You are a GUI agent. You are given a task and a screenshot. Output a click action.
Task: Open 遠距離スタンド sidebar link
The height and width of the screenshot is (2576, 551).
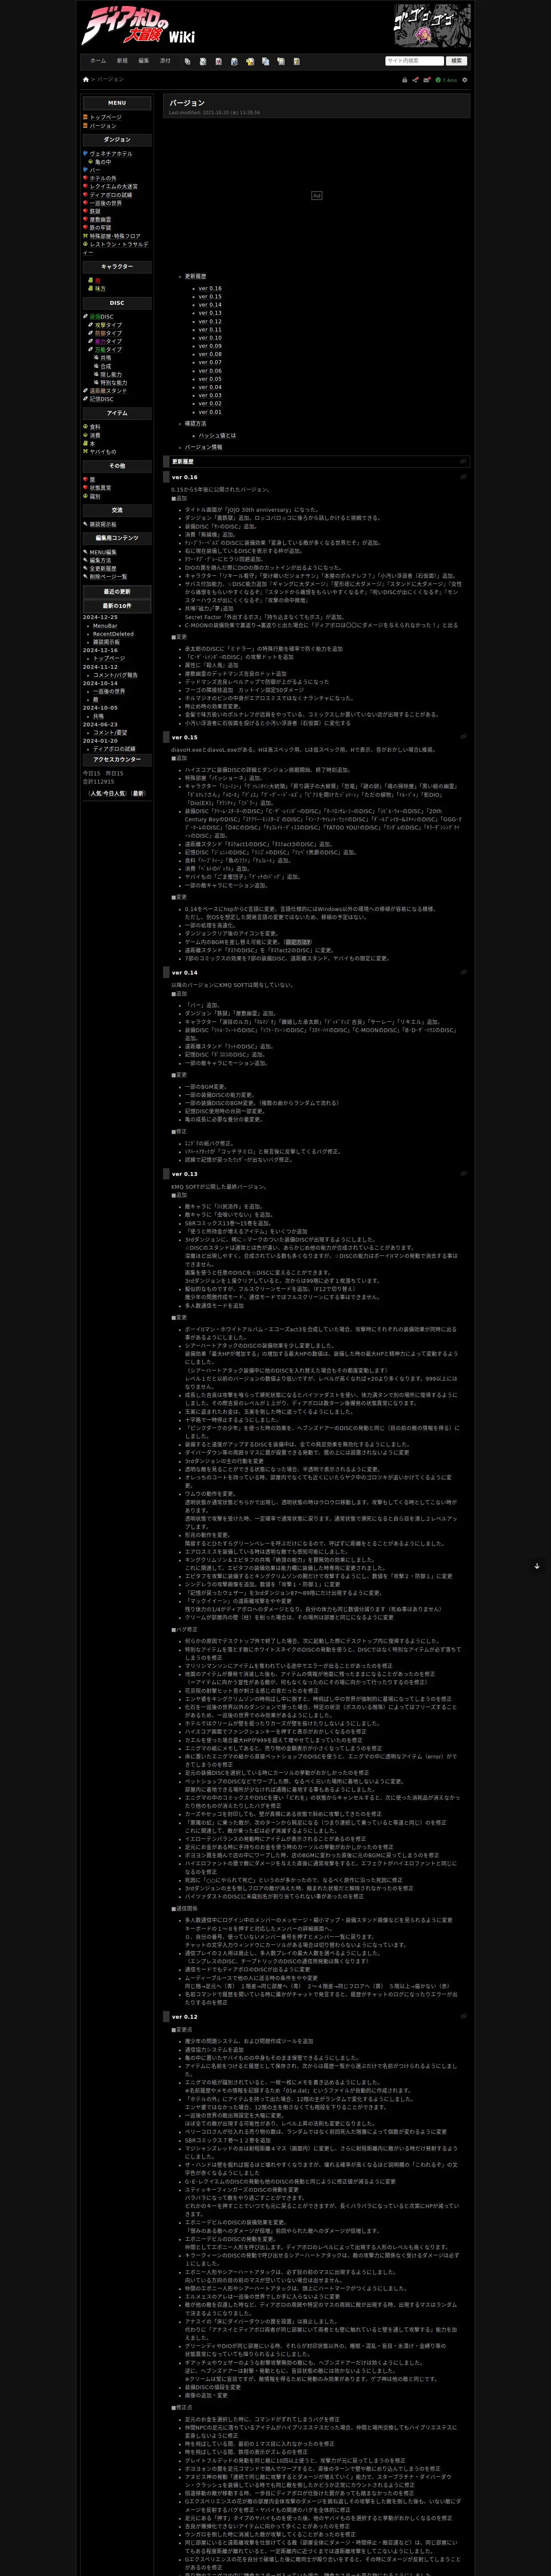108,391
